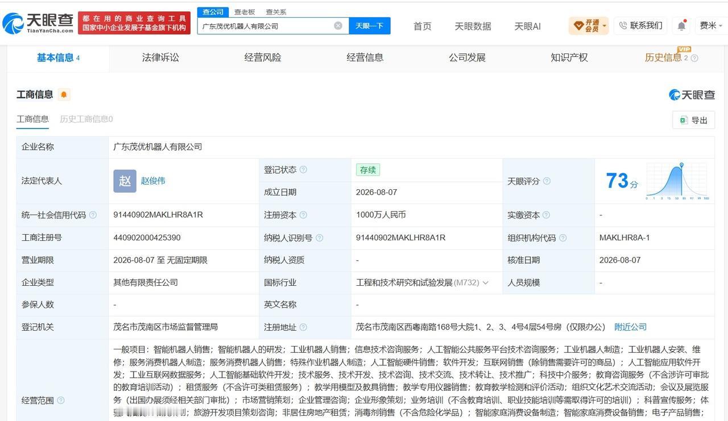Click the red 都在用的商业查询工具 banner
The width and height of the screenshot is (728, 421).
134,23
